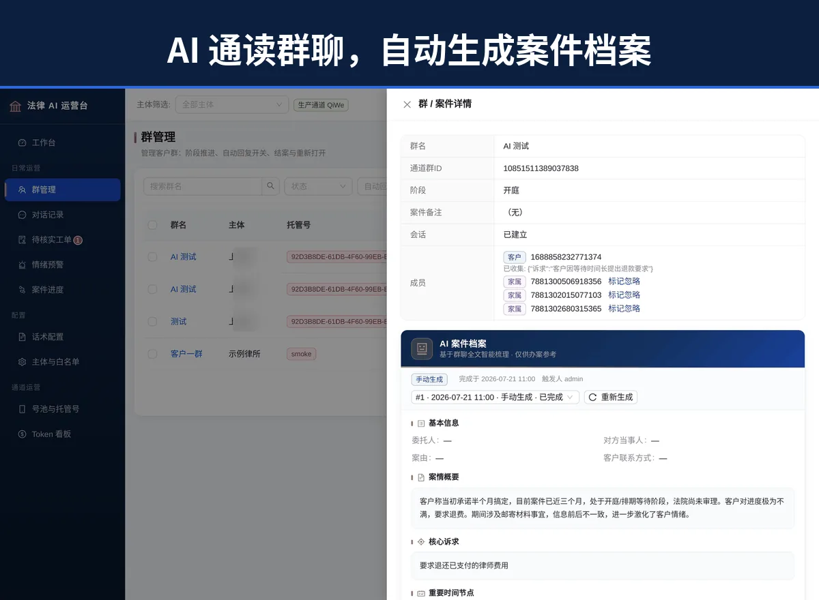819x600 pixels.
Task: Click the 已建立 session value
Action: pyautogui.click(x=515, y=235)
